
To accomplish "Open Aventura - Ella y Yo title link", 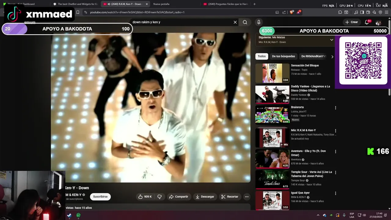I will [308, 153].
